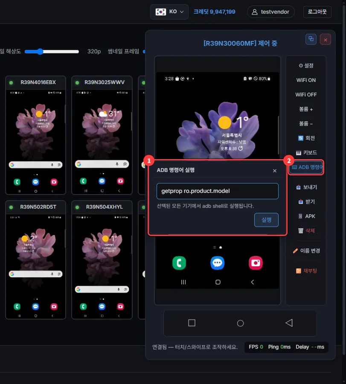Click the 재부팅 reboot option

coord(306,271)
